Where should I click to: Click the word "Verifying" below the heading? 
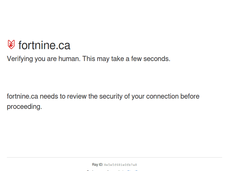coord(20,59)
